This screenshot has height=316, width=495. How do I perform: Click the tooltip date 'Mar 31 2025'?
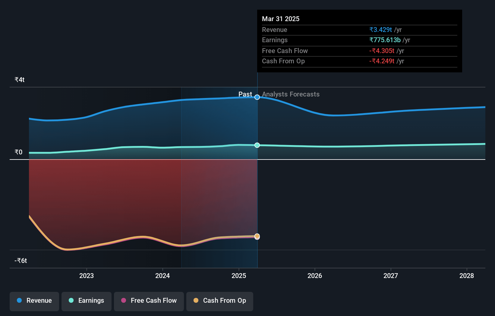tap(281, 19)
